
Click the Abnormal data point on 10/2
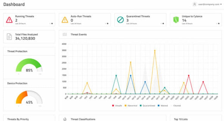pos(87,83)
